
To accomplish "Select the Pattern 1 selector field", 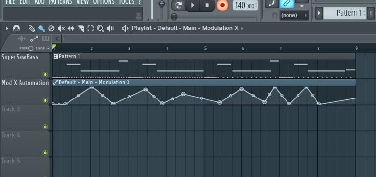I will [345, 13].
